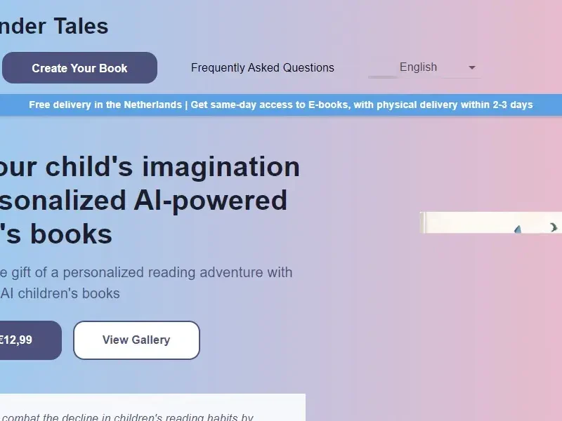The image size is (562, 421).
Task: Click the 'Free delivery in the Netherlands' text
Action: (x=105, y=105)
